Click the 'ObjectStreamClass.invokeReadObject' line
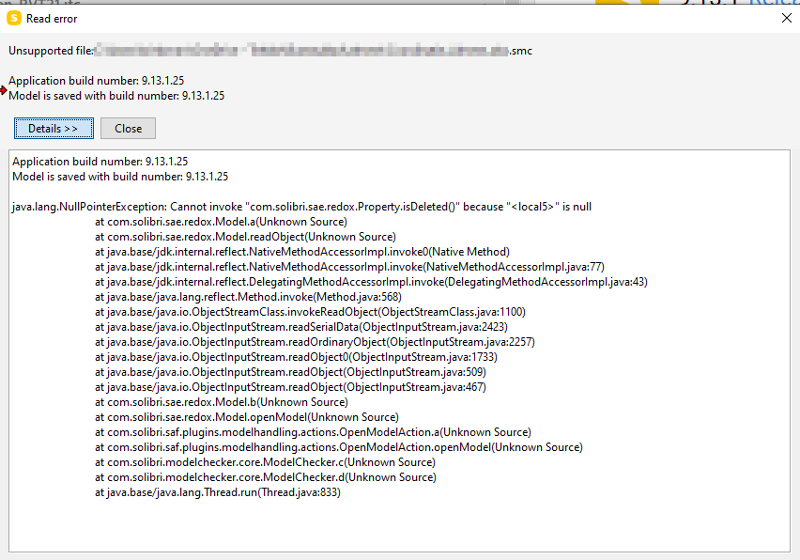Image resolution: width=800 pixels, height=560 pixels. pyautogui.click(x=310, y=312)
